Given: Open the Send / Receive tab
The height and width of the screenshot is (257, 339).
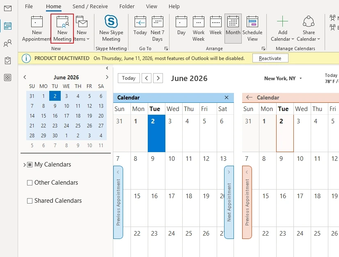Looking at the screenshot, I should click(x=90, y=7).
